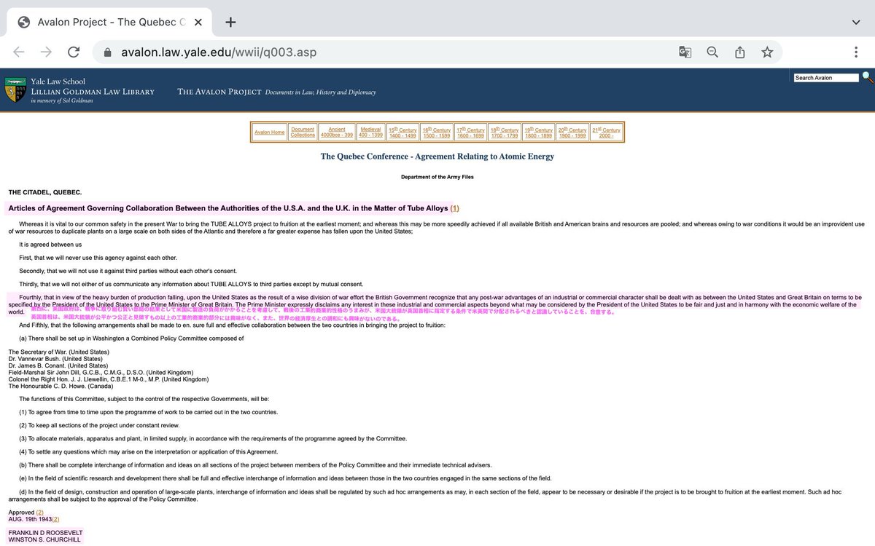Click 'THE CITADEL, QUEBEC.' text

[x=45, y=192]
